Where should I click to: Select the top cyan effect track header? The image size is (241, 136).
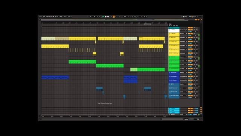174,108
